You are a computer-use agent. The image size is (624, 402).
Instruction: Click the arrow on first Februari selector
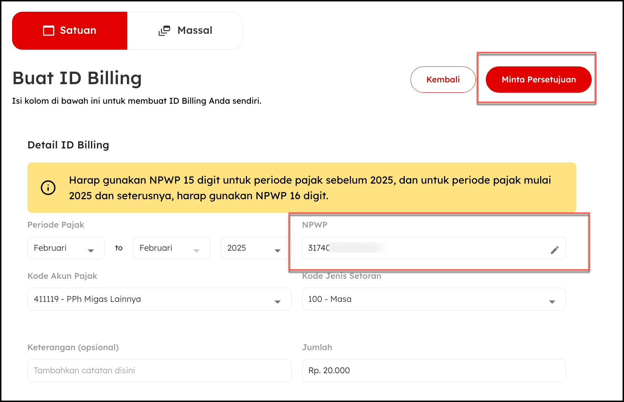[x=91, y=251]
